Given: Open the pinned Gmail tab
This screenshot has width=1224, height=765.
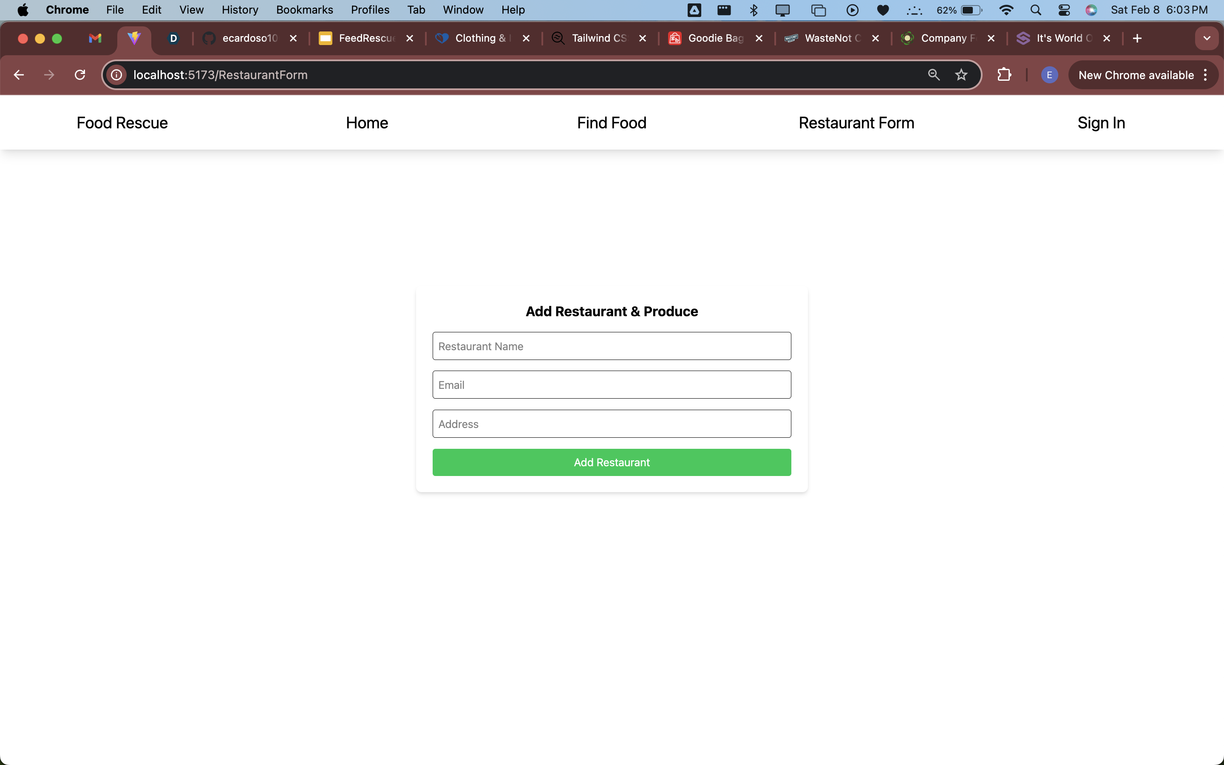Looking at the screenshot, I should (95, 38).
